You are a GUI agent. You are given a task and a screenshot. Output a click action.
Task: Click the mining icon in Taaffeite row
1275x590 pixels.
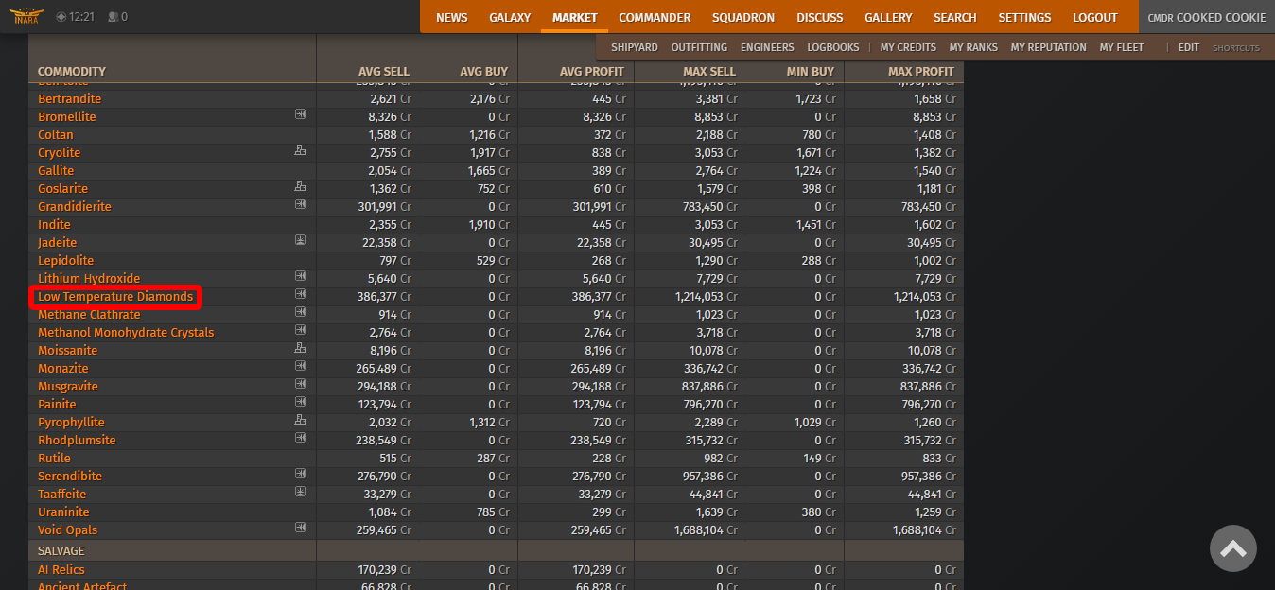click(301, 493)
